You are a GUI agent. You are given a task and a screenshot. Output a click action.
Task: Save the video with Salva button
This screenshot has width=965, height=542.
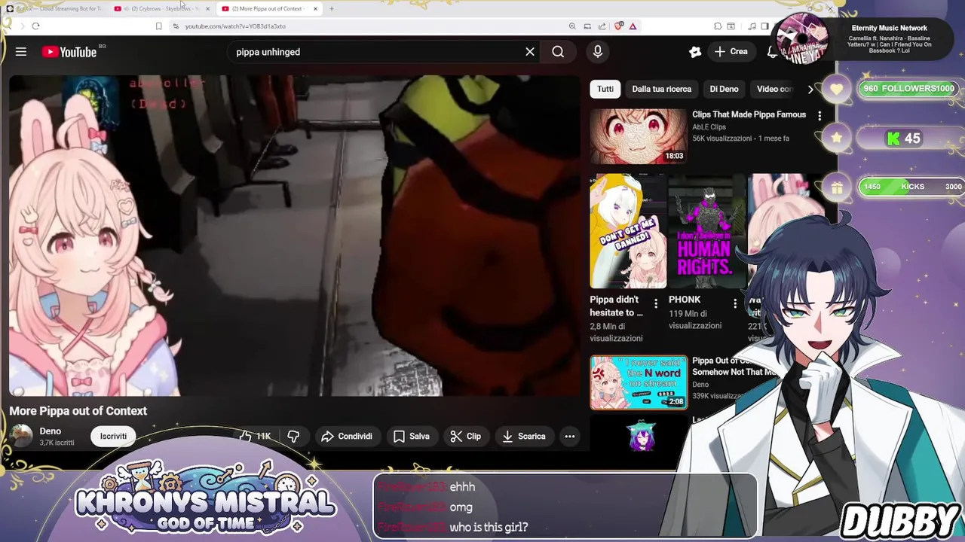(x=412, y=436)
